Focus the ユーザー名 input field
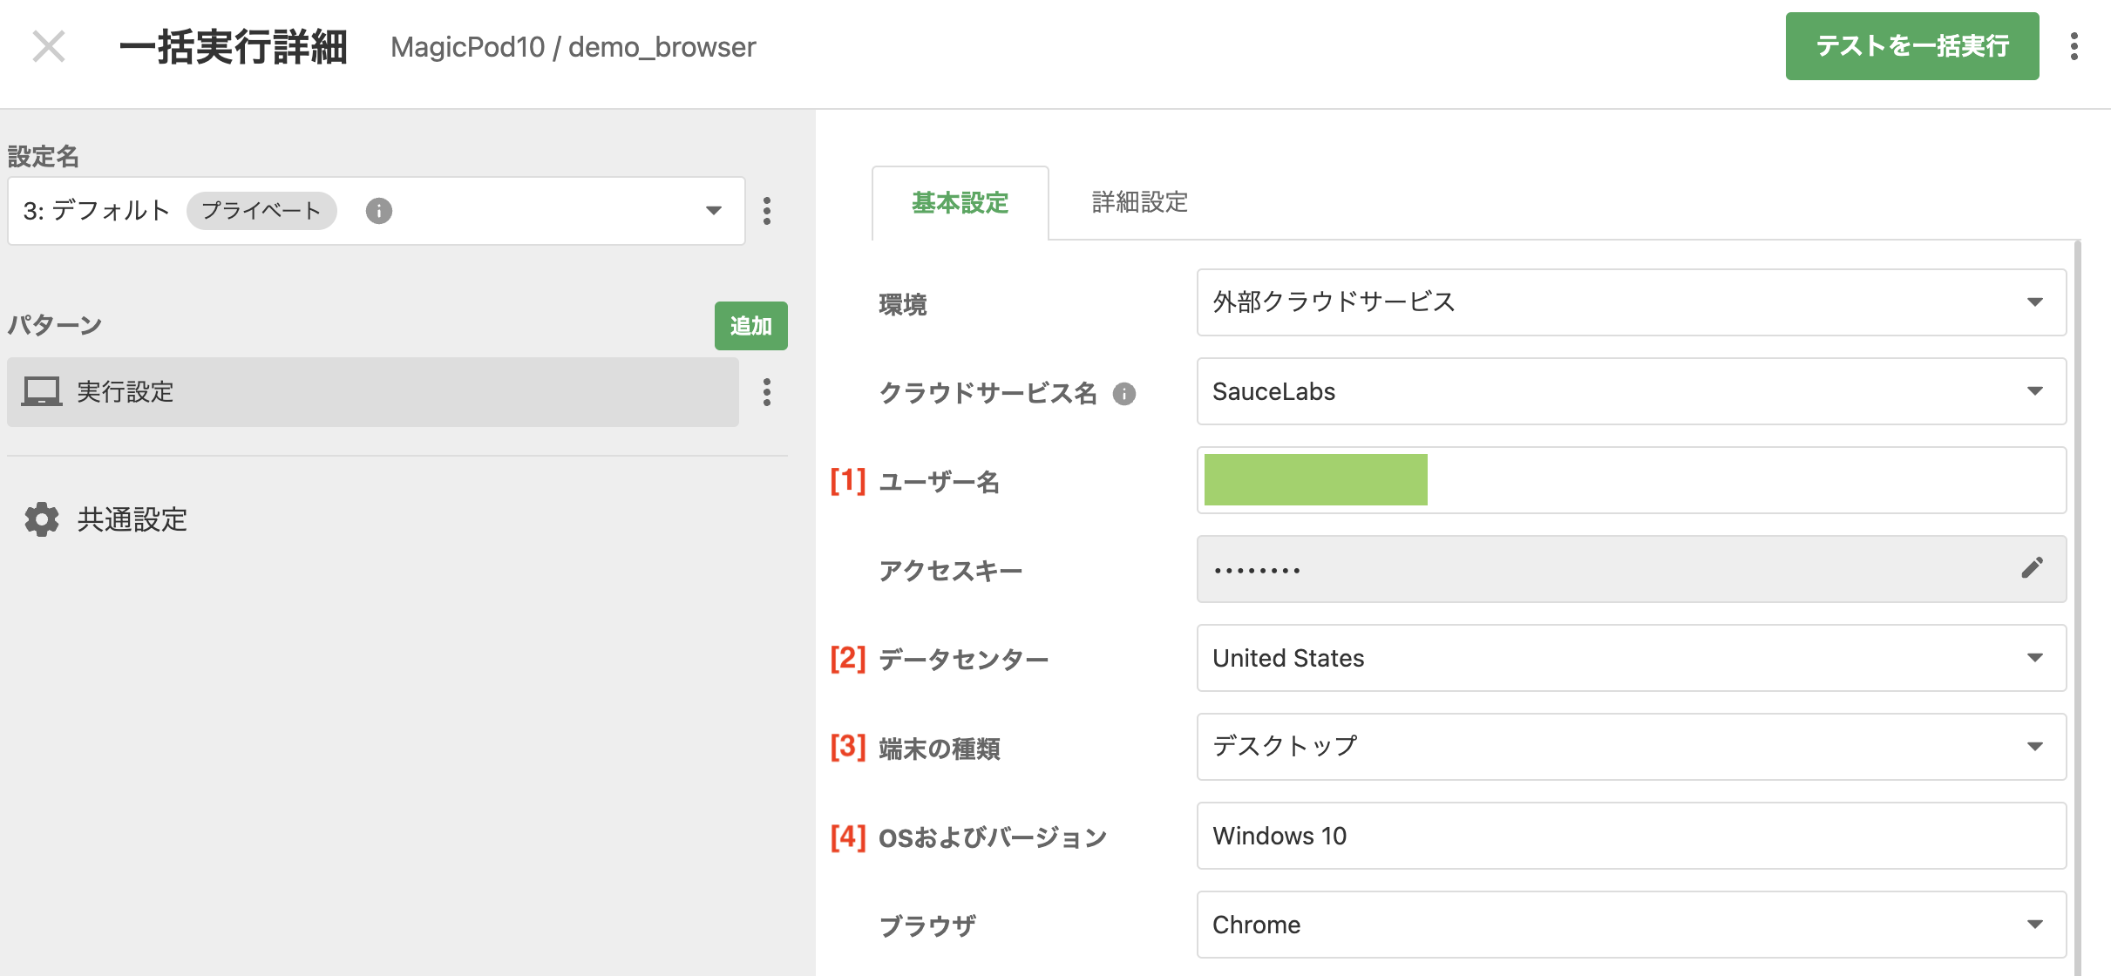The width and height of the screenshot is (2111, 976). click(x=1632, y=480)
